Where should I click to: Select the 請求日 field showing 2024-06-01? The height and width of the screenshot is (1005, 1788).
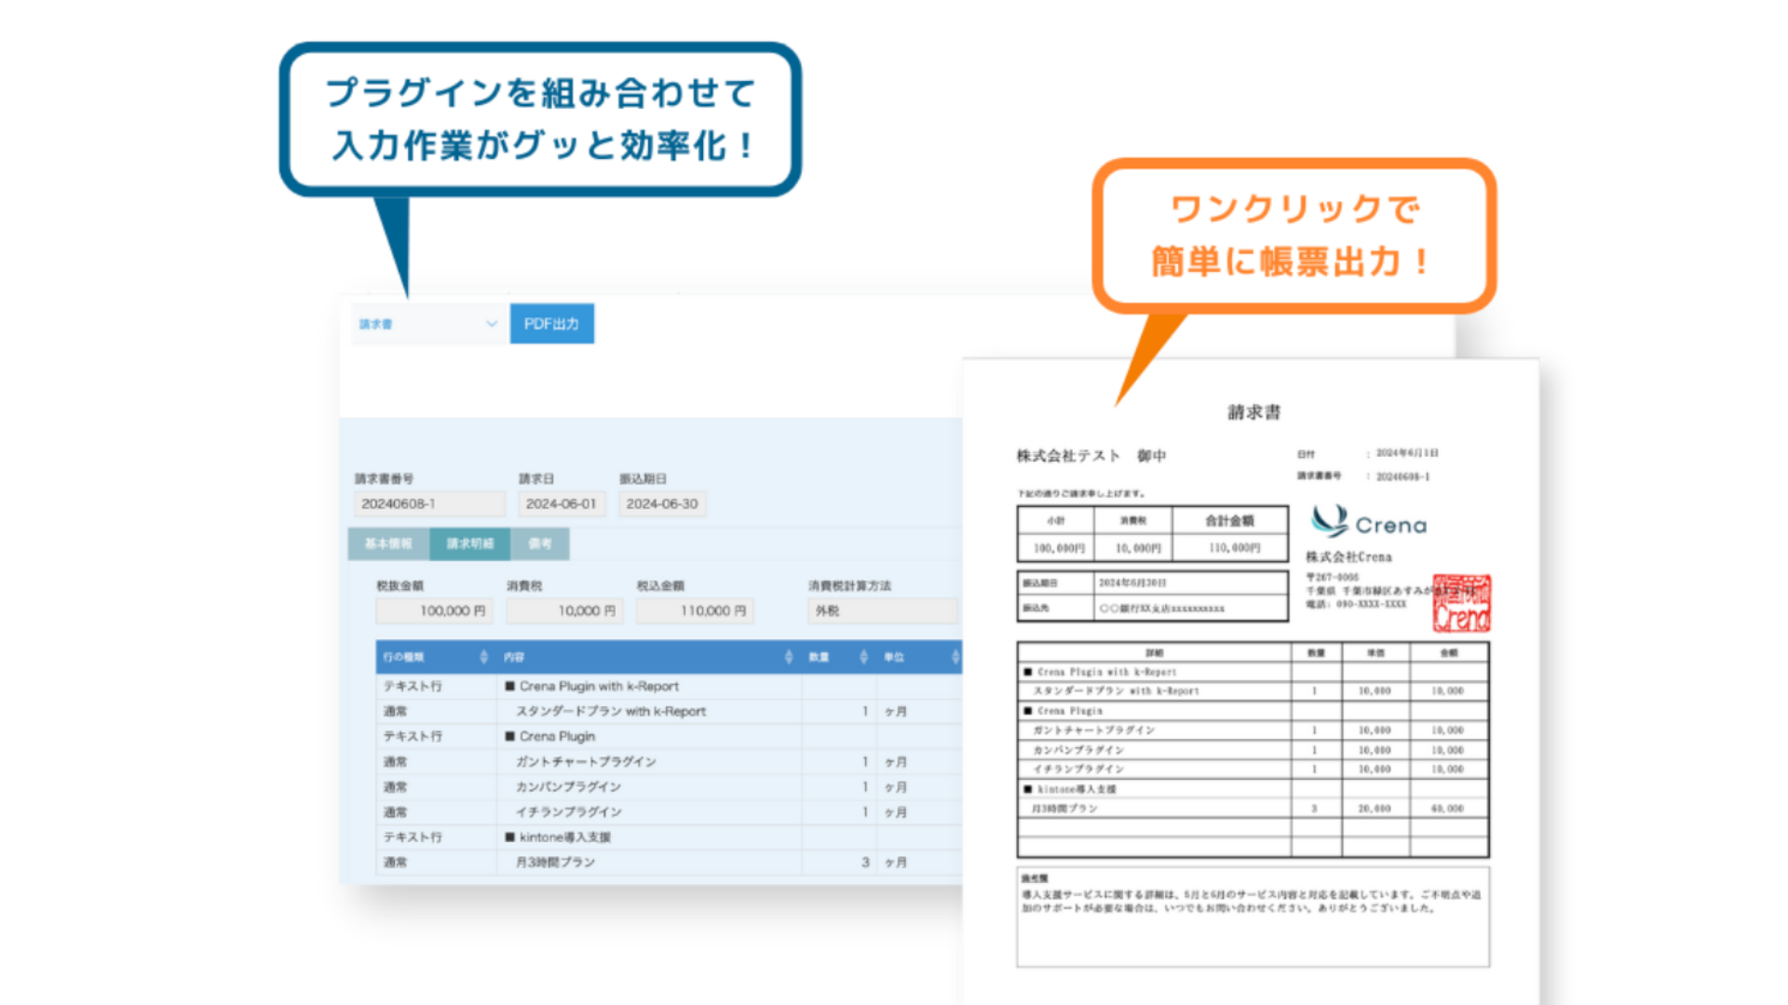[562, 503]
